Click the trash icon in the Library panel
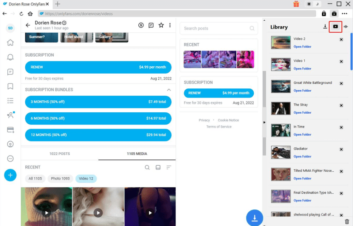This screenshot has width=353, height=226. (341, 221)
